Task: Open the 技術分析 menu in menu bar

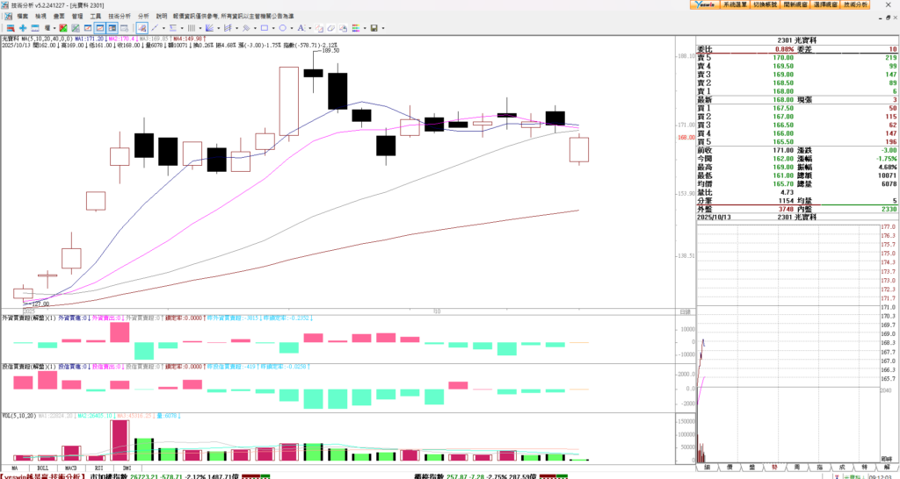Action: tap(119, 16)
